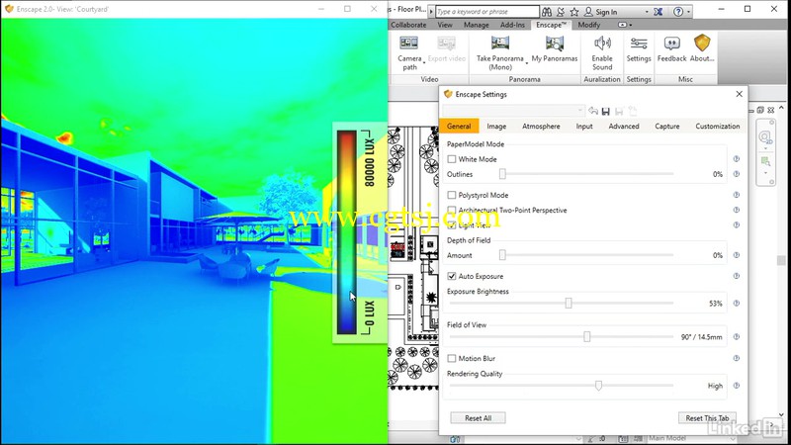
Task: Open the Modify ribbon tab
Action: (588, 25)
